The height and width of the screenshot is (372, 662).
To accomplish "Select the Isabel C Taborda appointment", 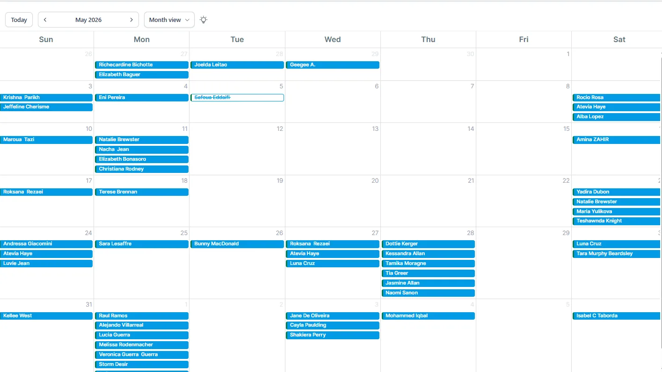I will [x=617, y=316].
